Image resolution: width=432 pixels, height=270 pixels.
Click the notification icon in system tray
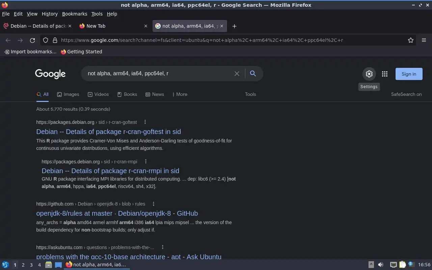pyautogui.click(x=411, y=265)
